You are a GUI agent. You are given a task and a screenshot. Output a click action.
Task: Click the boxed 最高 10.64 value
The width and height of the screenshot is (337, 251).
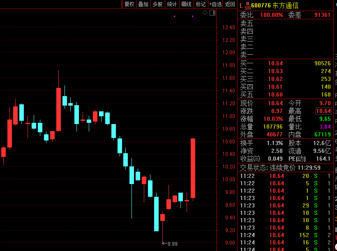pyautogui.click(x=323, y=111)
